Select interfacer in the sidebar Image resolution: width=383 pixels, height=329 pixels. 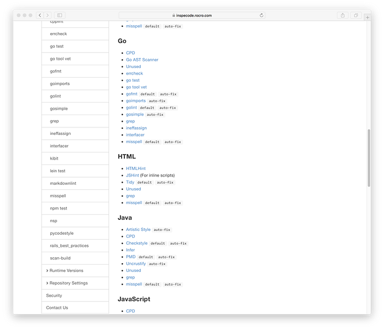click(75, 146)
